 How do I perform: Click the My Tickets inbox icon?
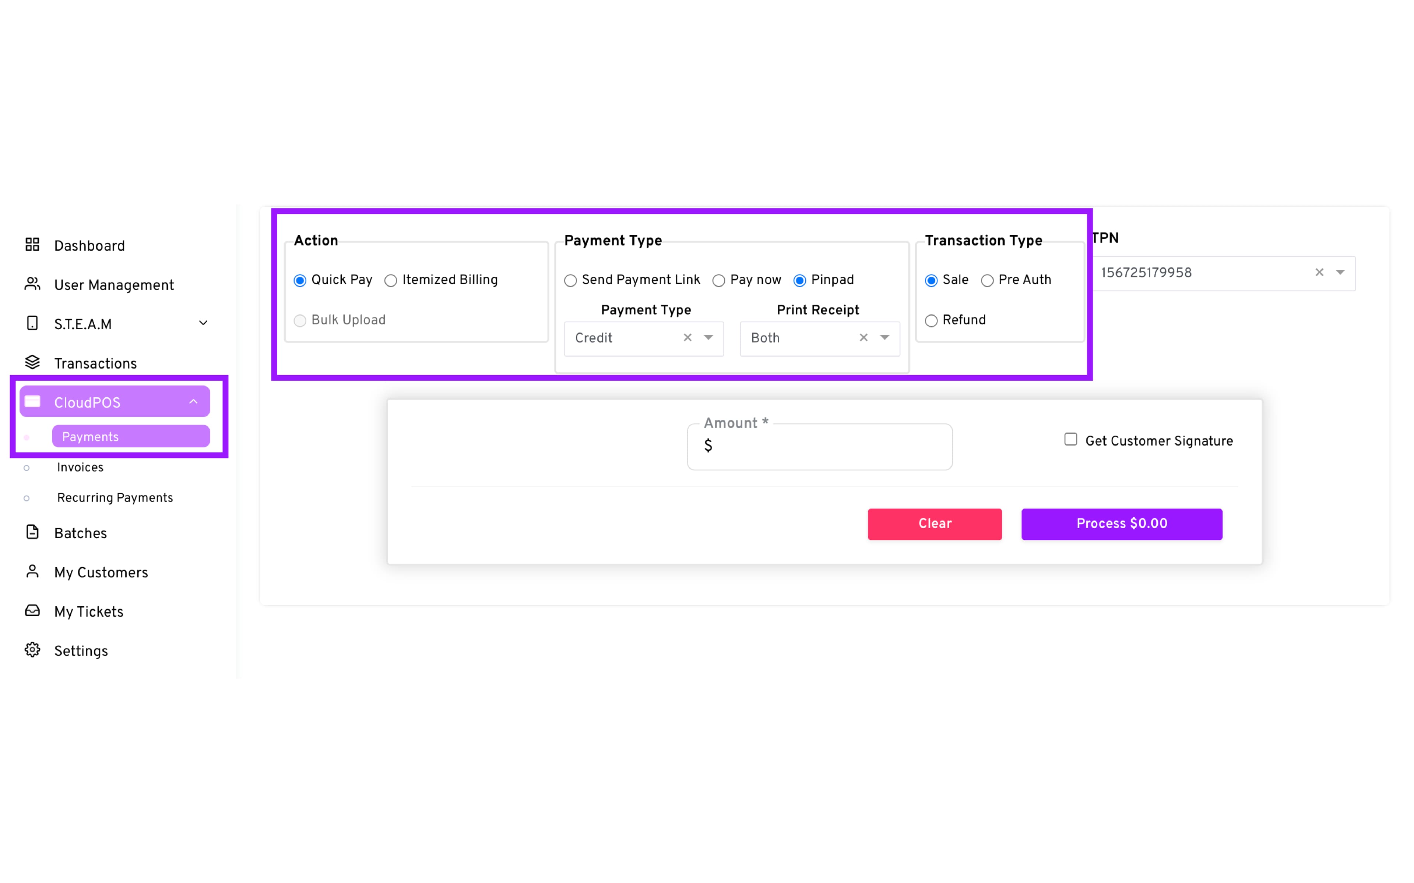(32, 611)
